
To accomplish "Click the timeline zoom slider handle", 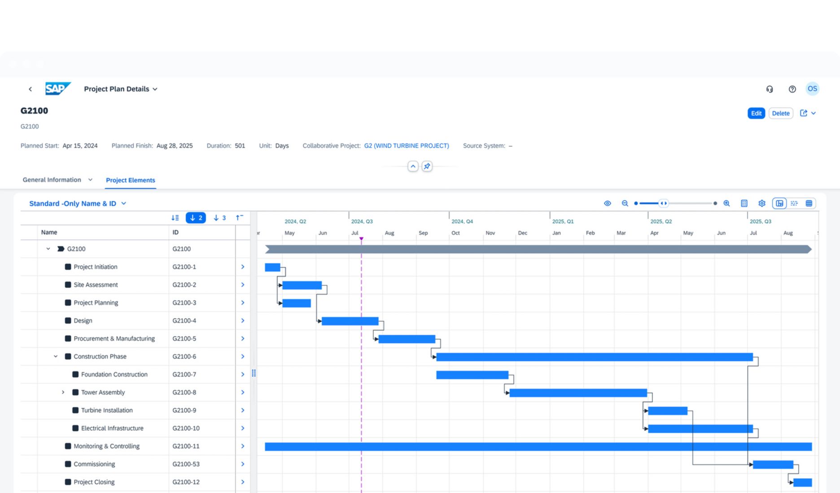I will tap(663, 203).
